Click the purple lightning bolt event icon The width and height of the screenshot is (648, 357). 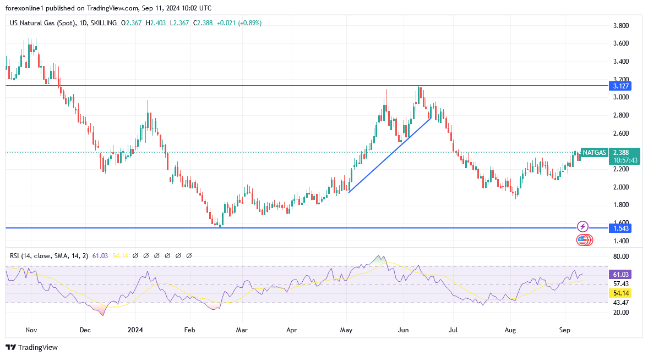[x=582, y=226]
